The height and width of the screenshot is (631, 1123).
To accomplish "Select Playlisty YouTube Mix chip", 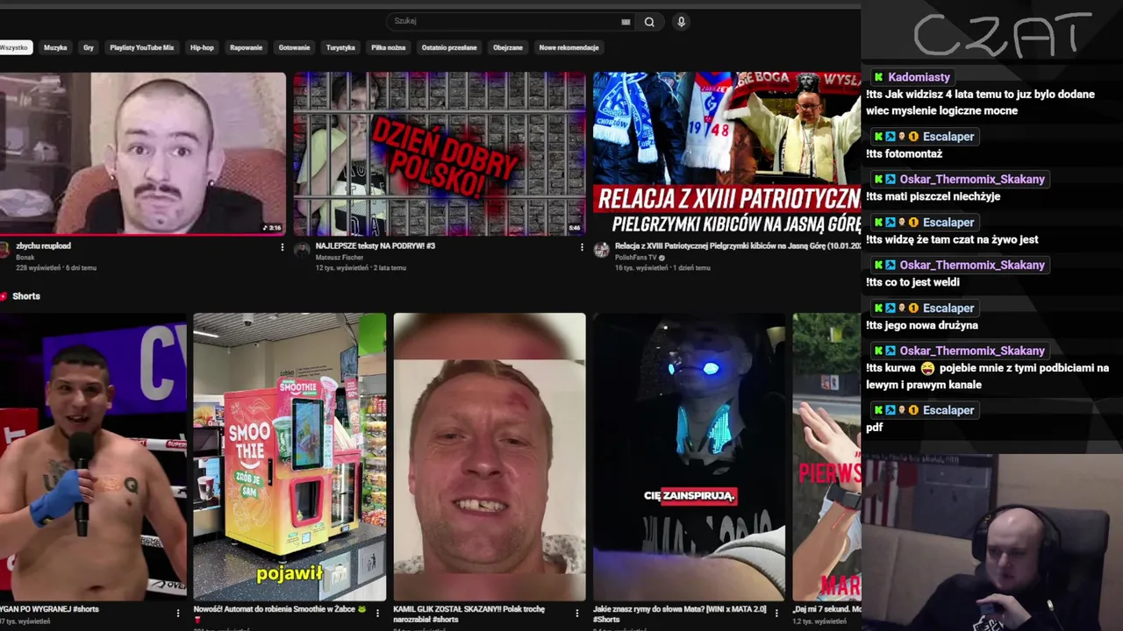I will pos(142,47).
